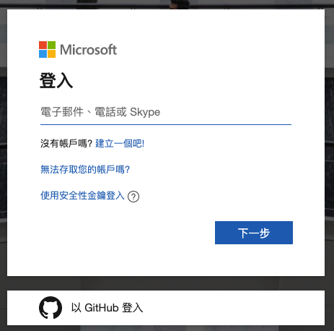Click the blue square in Microsoft logo
This screenshot has width=334, height=331.
(x=43, y=53)
